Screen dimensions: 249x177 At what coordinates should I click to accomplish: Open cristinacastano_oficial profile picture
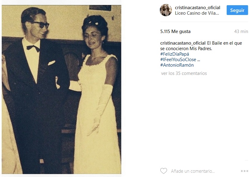[x=165, y=10]
